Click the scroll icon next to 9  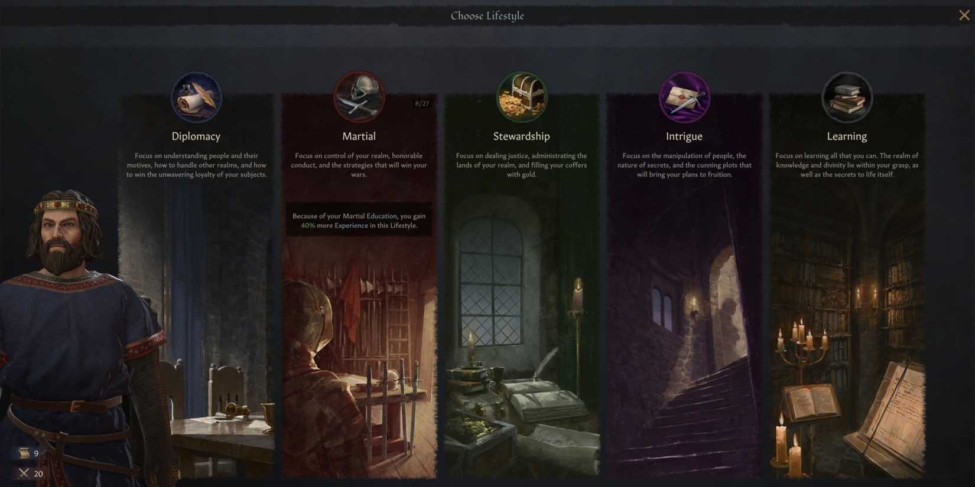(24, 453)
